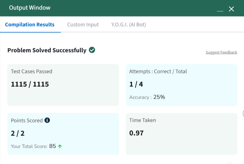
Task: Click the Attempts : Correct / Total label
Action: (158, 71)
